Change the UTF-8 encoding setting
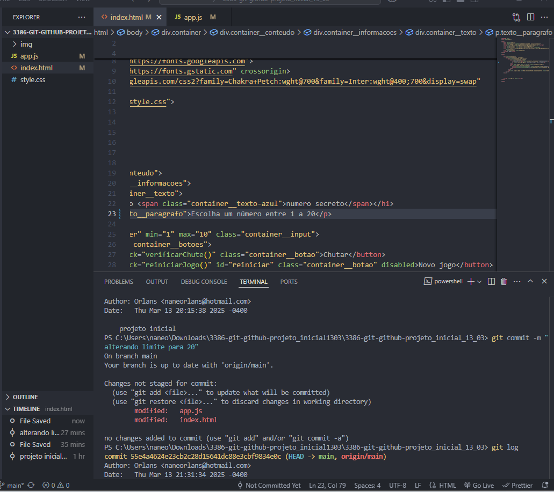Viewport: 554px width, 492px height. tap(398, 486)
